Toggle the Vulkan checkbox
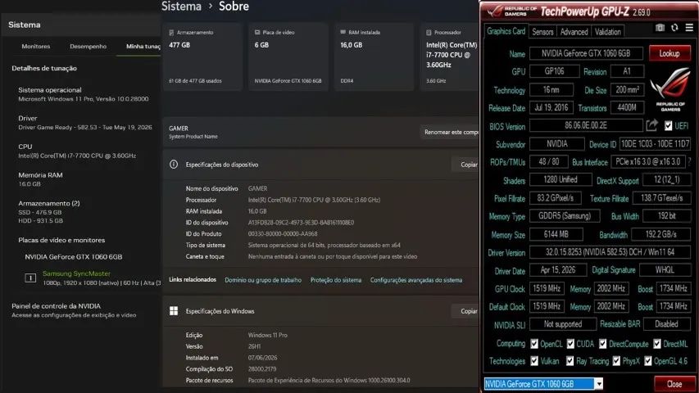 click(534, 361)
